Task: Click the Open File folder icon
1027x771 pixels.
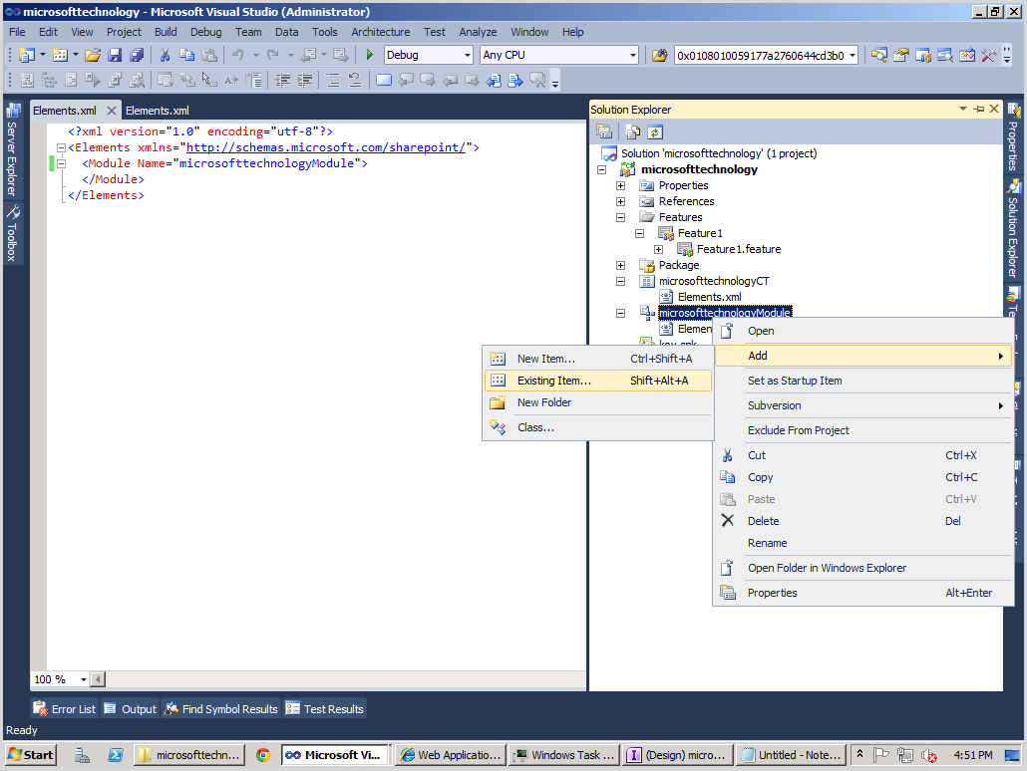Action: [x=93, y=57]
